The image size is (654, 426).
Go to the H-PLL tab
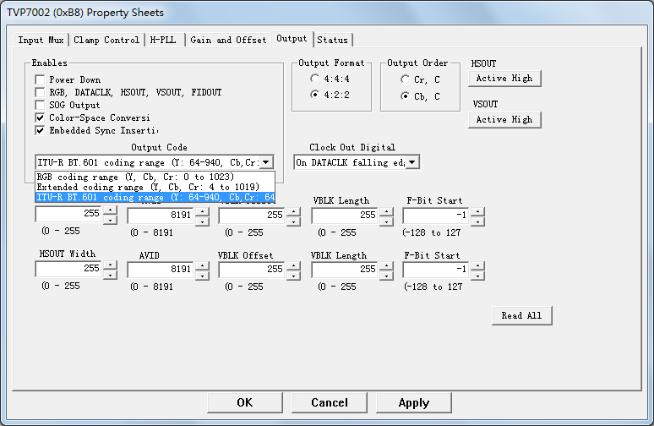click(x=164, y=40)
